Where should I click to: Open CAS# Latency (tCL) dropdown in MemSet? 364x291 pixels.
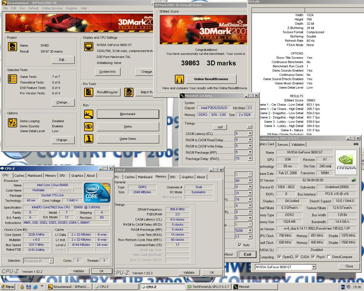pyautogui.click(x=250, y=134)
